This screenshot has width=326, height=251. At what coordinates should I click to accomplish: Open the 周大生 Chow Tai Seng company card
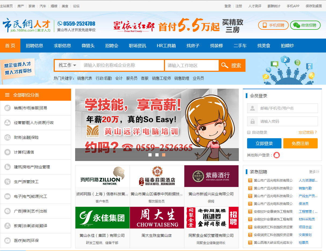coord(157,227)
